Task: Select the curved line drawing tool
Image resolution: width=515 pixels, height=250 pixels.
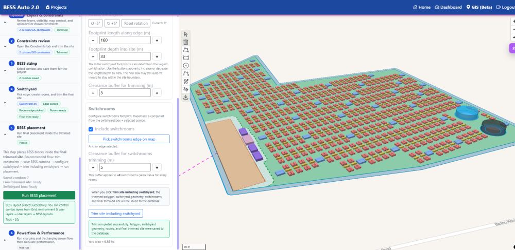Action: (185, 73)
